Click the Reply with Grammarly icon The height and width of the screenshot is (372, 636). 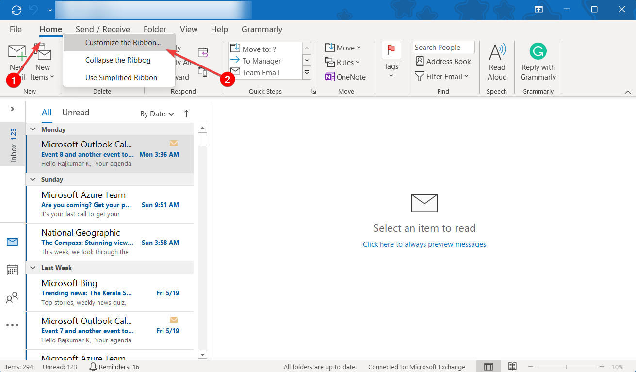tap(538, 51)
